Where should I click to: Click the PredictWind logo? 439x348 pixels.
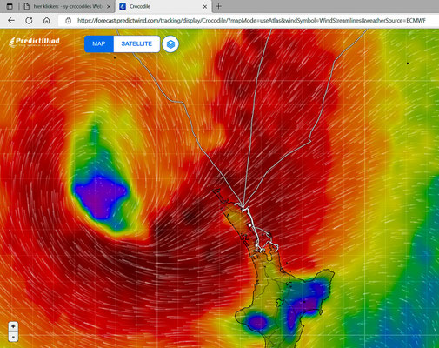(x=34, y=42)
